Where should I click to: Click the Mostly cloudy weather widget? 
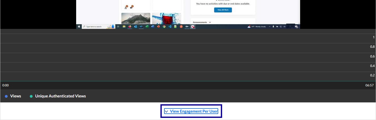coord(257,27)
